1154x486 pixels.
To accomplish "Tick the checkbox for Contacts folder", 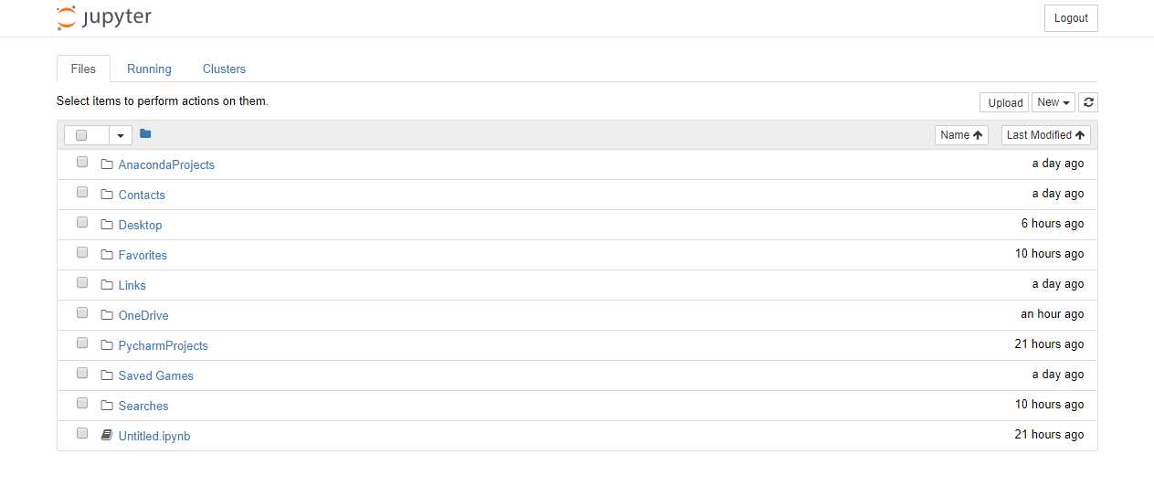I will [x=82, y=193].
